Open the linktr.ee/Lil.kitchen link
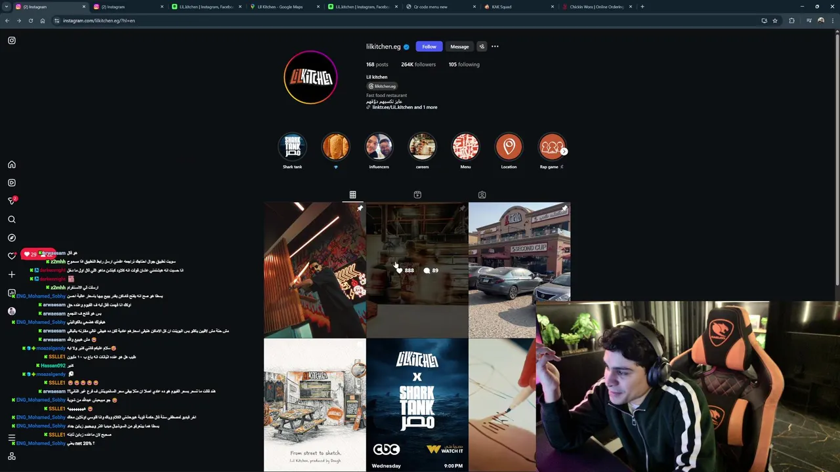Image resolution: width=840 pixels, height=472 pixels. pos(404,107)
